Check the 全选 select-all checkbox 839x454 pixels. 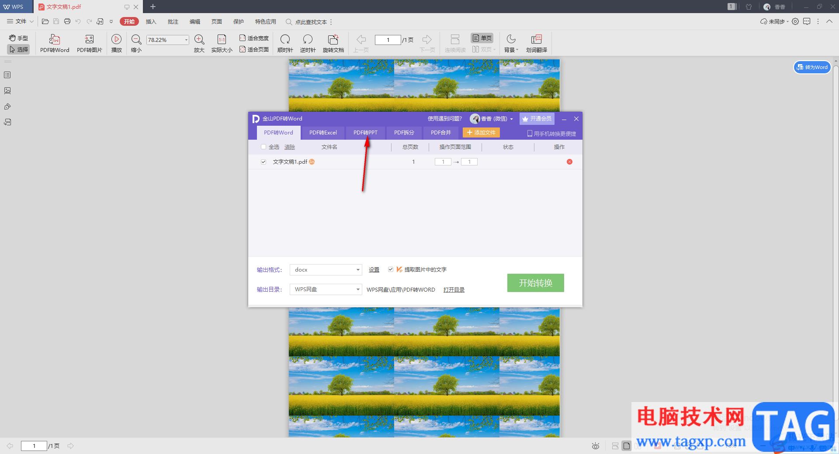(x=263, y=147)
